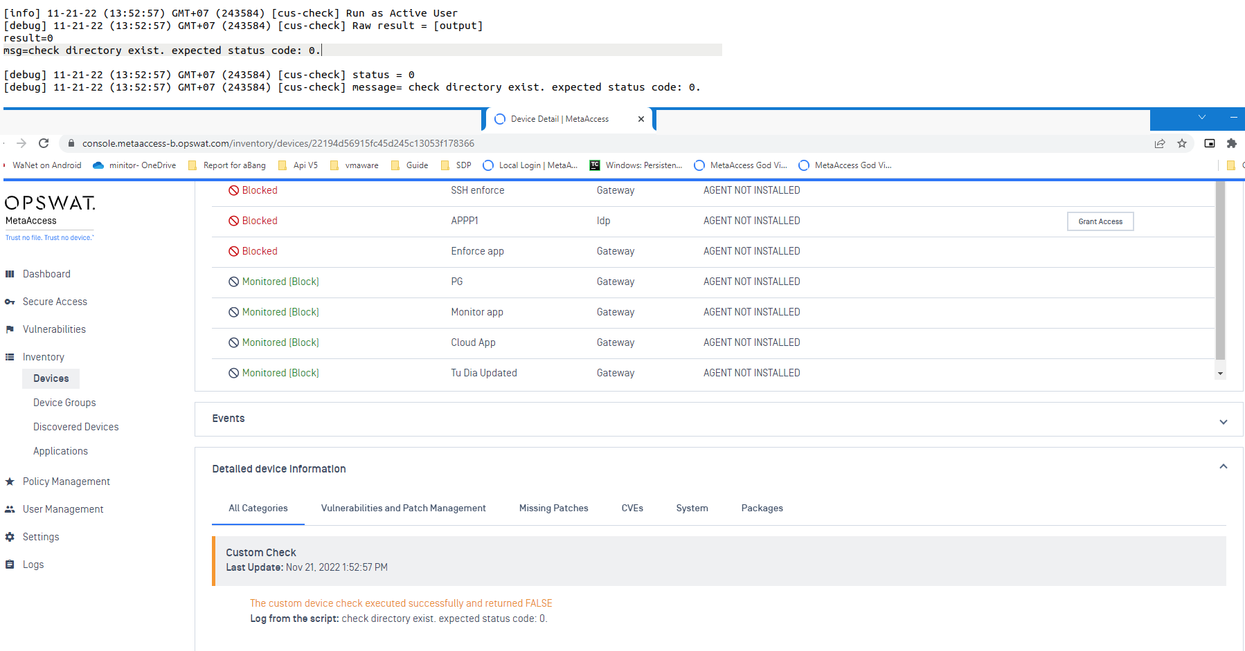The image size is (1245, 651).
Task: Open the Windows: Persisten... bookmark
Action: click(x=636, y=165)
